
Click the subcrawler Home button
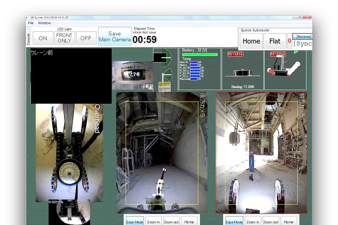[251, 41]
